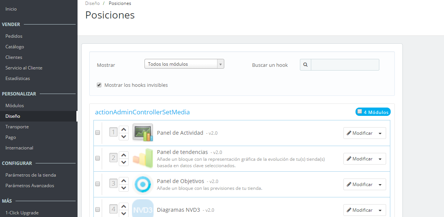Screen dimensions: 444x217
Task: Click the 'Buscar un hook' input field
Action: [345, 65]
